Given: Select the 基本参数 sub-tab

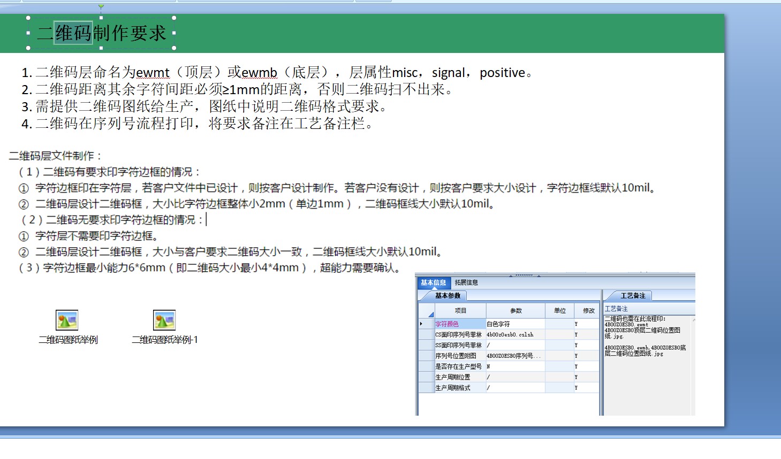Looking at the screenshot, I should click(x=448, y=295).
